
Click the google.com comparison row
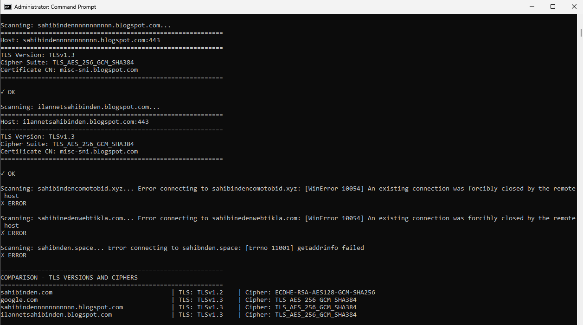pos(179,300)
